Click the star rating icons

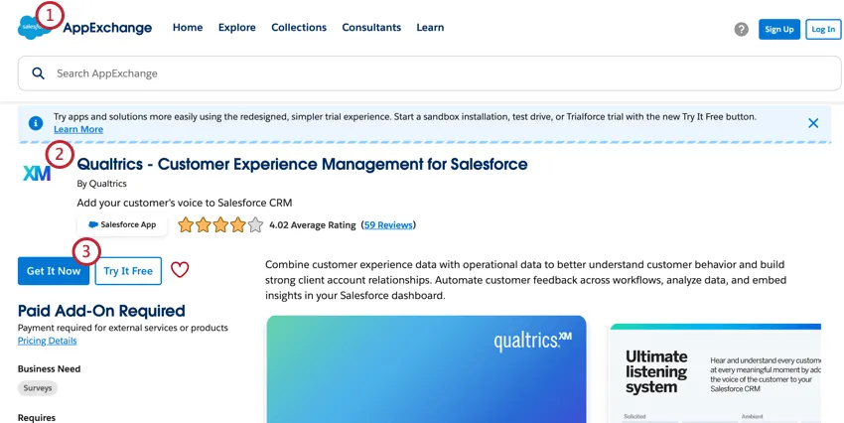tap(220, 225)
